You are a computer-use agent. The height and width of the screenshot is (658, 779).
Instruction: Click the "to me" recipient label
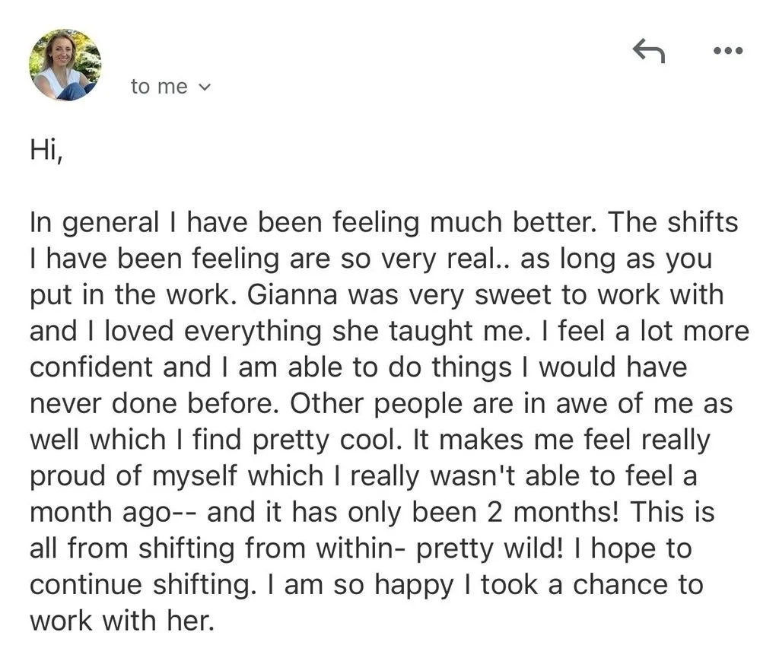[158, 87]
